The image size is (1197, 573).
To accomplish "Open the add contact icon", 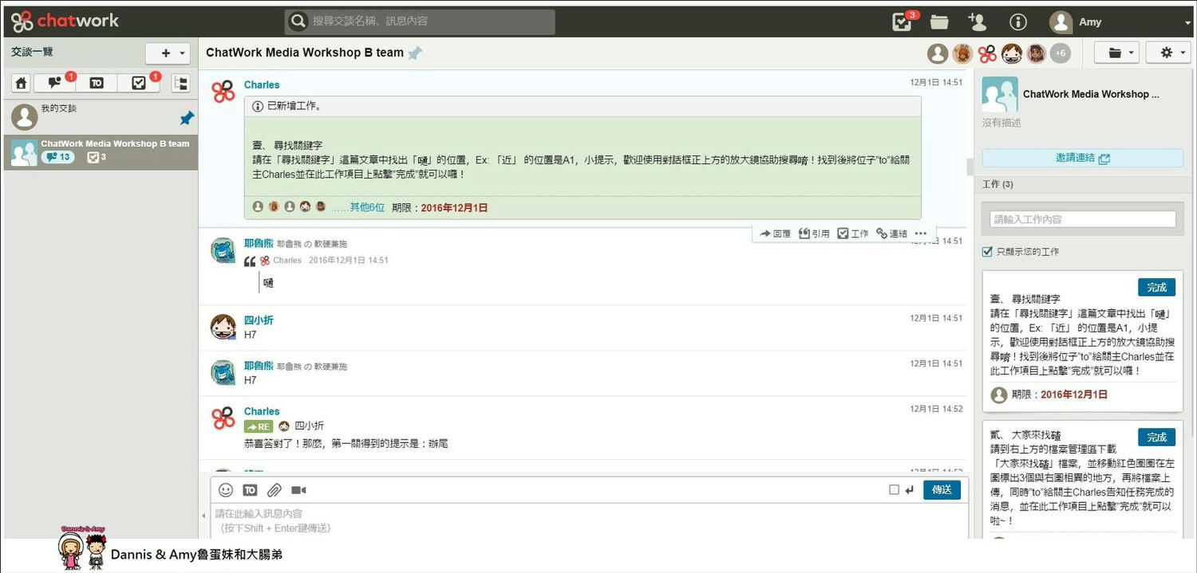I will pos(977,22).
